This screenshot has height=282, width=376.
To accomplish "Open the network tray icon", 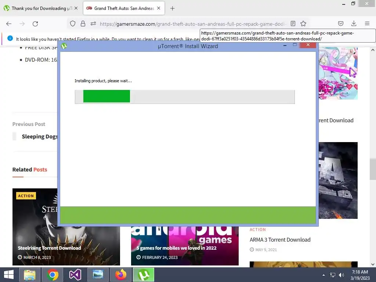I will click(x=333, y=275).
